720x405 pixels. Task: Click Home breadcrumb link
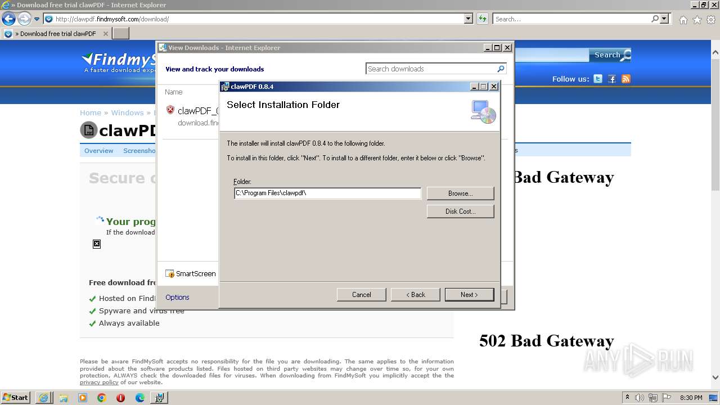[x=91, y=112]
